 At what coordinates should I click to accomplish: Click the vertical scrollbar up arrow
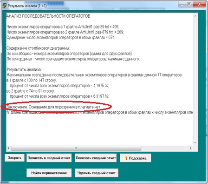tap(195, 16)
